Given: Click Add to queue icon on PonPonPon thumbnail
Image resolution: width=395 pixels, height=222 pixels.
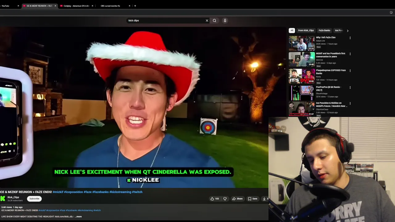Looking at the screenshot, I should point(312,94).
